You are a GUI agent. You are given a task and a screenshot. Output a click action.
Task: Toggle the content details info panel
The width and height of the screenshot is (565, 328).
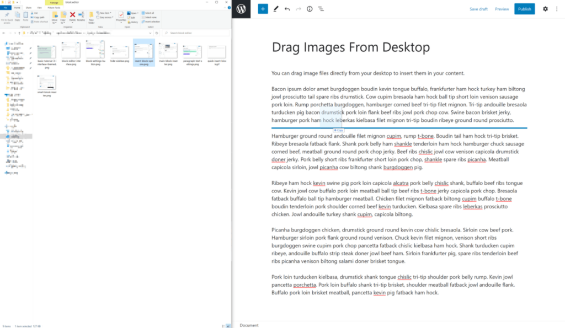click(x=309, y=9)
